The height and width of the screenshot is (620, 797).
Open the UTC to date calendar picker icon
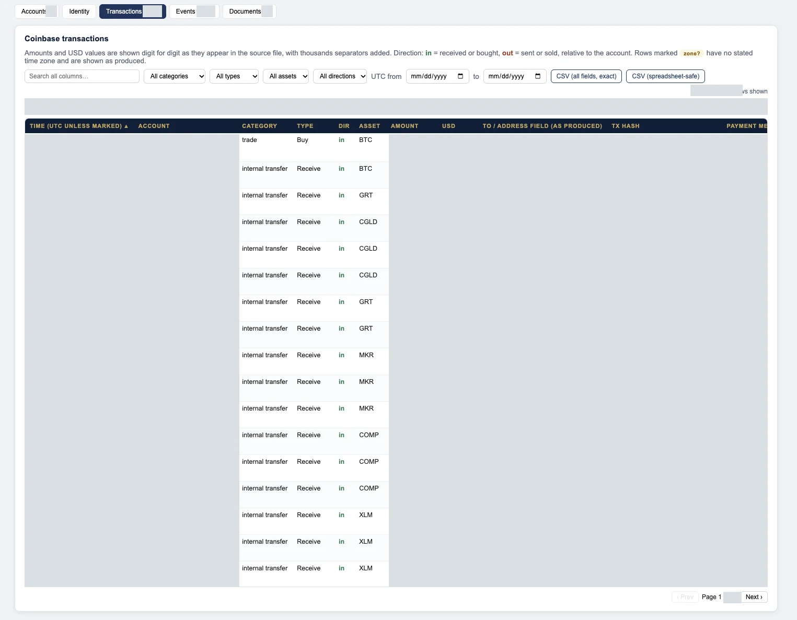538,76
